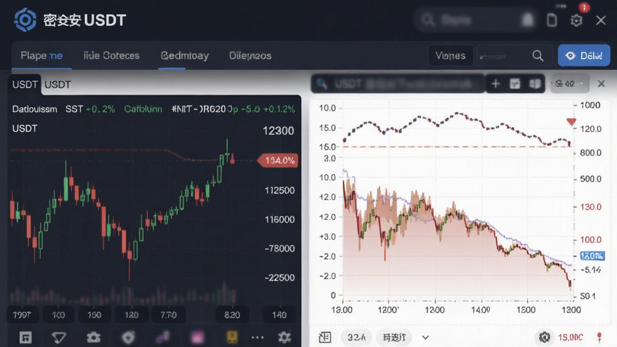Open chart settings gear on the left panel toolbar
The image size is (617, 347).
click(284, 337)
